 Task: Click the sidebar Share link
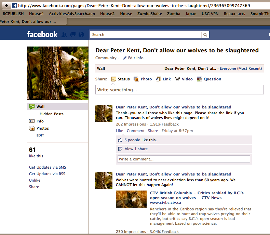click(x=34, y=187)
